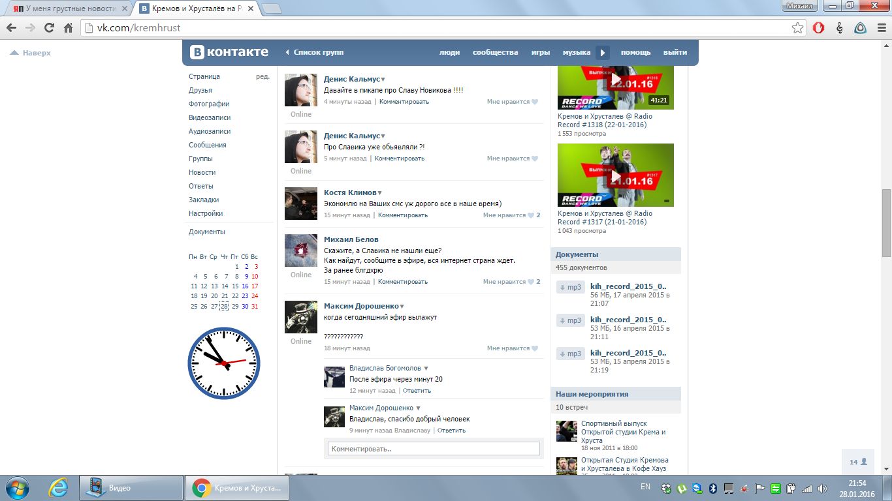Open 'сообщества' in the VK header
892x501 pixels.
point(496,52)
